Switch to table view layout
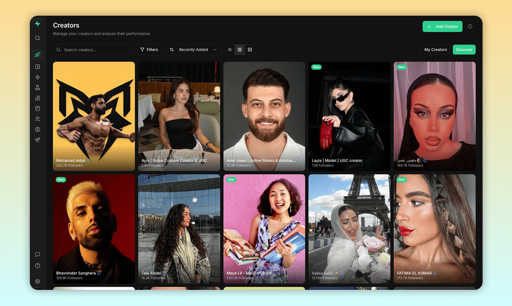The width and height of the screenshot is (512, 306). pos(250,49)
